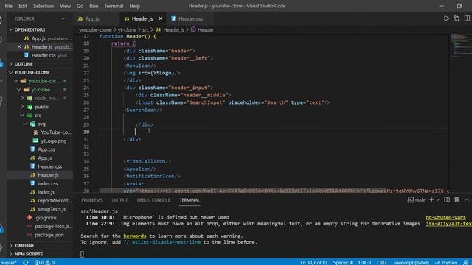Open the Go menu
472x265 pixels.
pos(80,6)
